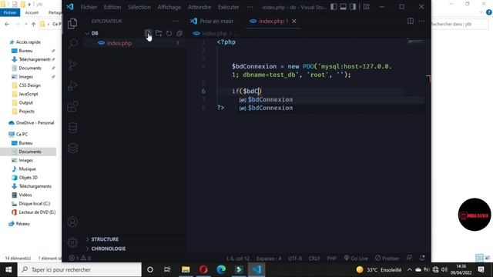This screenshot has width=493, height=277.
Task: Open the Sélection menu
Action: (139, 7)
